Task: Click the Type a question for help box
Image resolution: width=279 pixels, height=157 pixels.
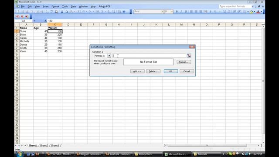Action: point(235,7)
